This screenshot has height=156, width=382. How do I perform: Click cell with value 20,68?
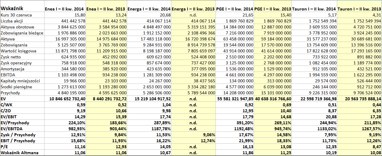pyautogui.click(x=149, y=15)
